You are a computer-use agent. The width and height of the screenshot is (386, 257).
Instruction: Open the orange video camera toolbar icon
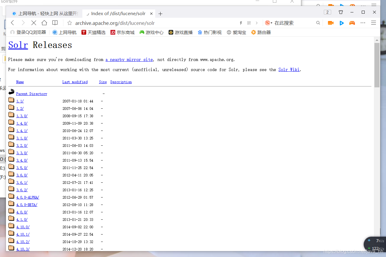coord(331,23)
